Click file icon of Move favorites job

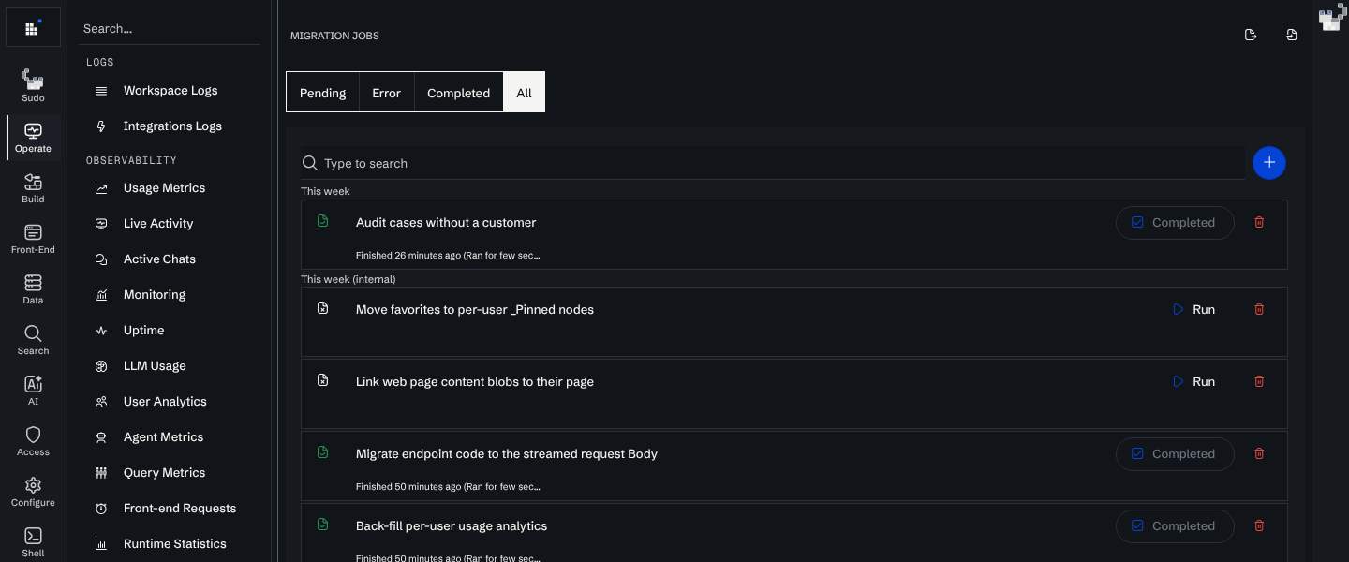click(x=323, y=308)
